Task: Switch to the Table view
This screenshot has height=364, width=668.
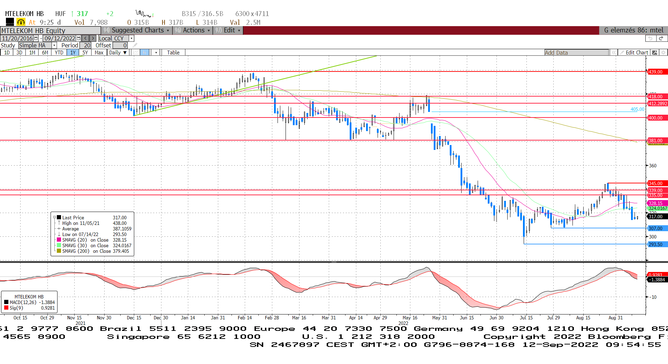Action: (x=173, y=53)
